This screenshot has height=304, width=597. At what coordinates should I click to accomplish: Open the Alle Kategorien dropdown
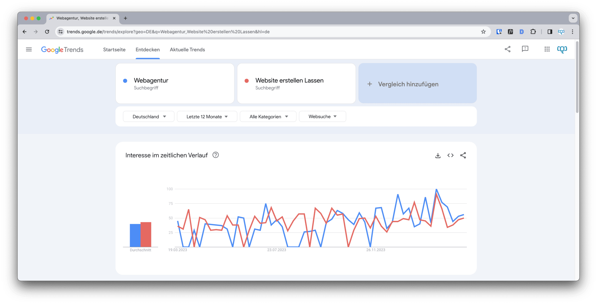click(x=268, y=117)
